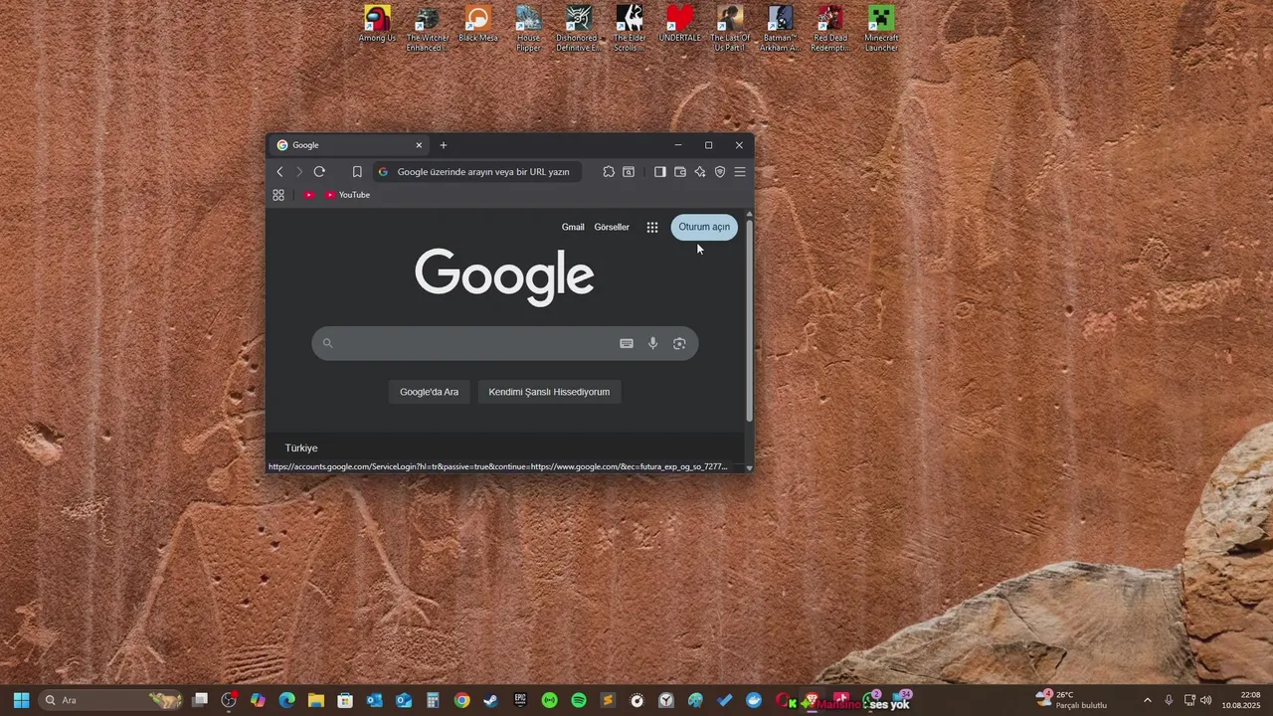Go back with the browser back arrow
Screen dimensions: 1273x716
pos(279,172)
